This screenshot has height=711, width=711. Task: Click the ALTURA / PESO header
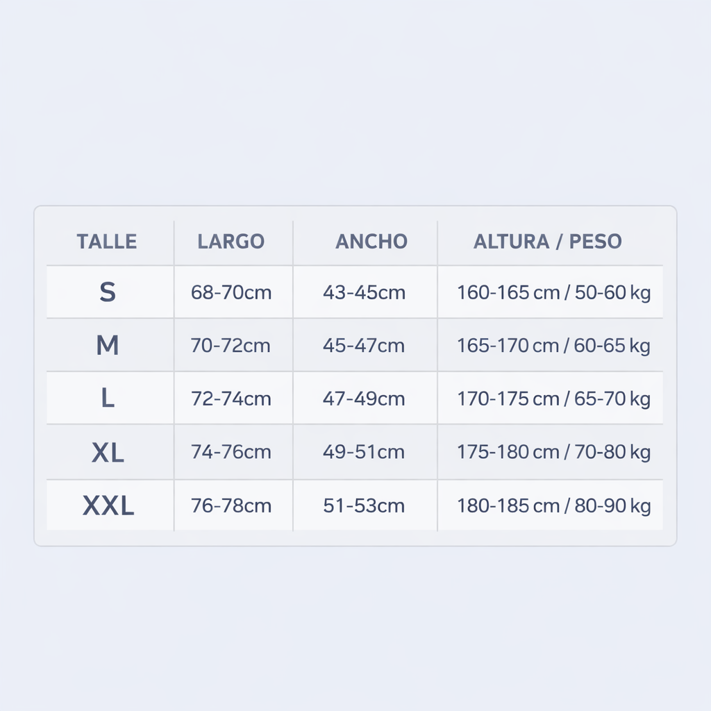click(548, 242)
